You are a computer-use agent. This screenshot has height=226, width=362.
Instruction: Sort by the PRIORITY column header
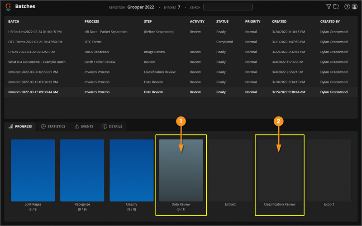(252, 21)
